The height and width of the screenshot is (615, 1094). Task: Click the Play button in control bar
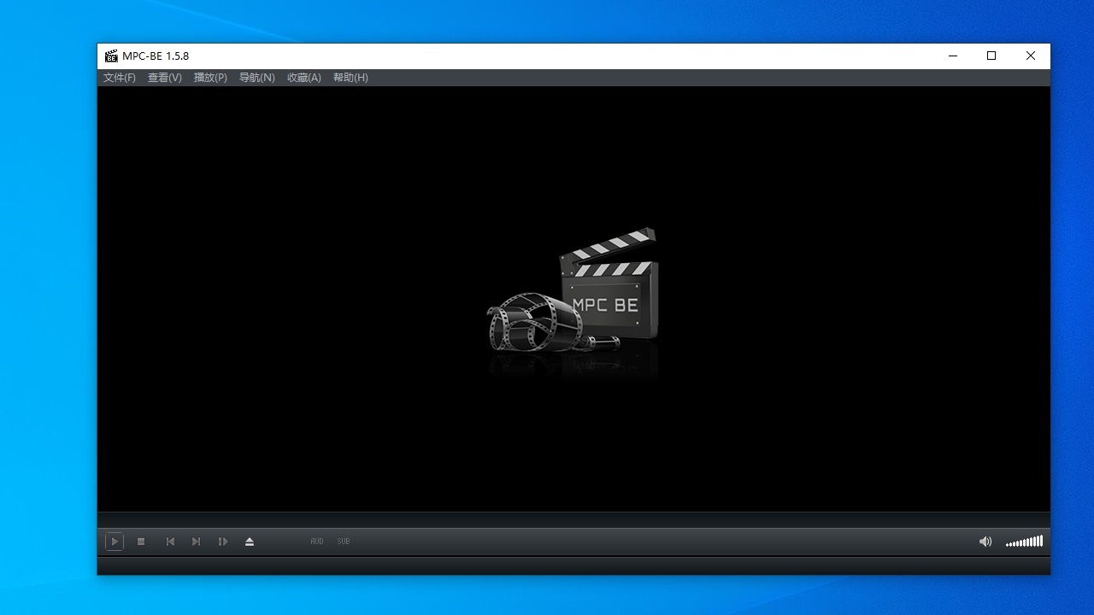coord(114,542)
